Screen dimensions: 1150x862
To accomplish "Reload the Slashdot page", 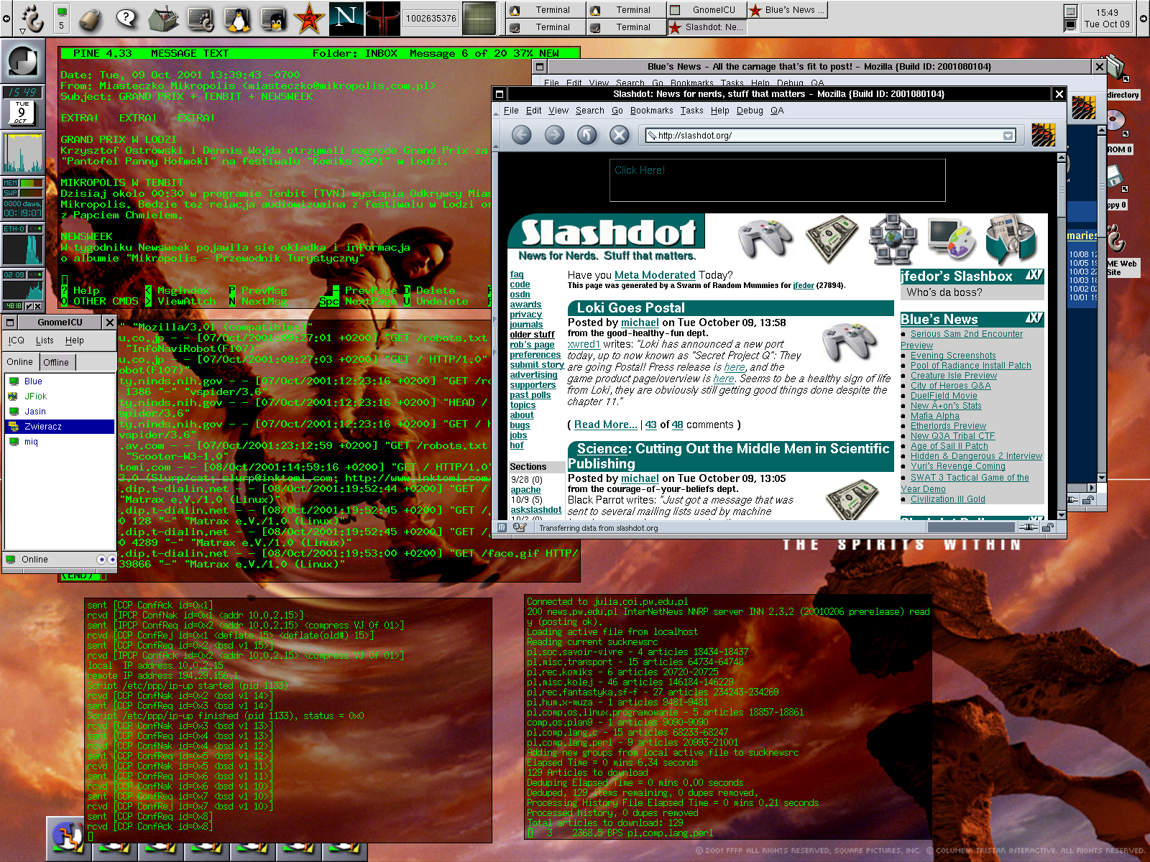I will (x=587, y=134).
